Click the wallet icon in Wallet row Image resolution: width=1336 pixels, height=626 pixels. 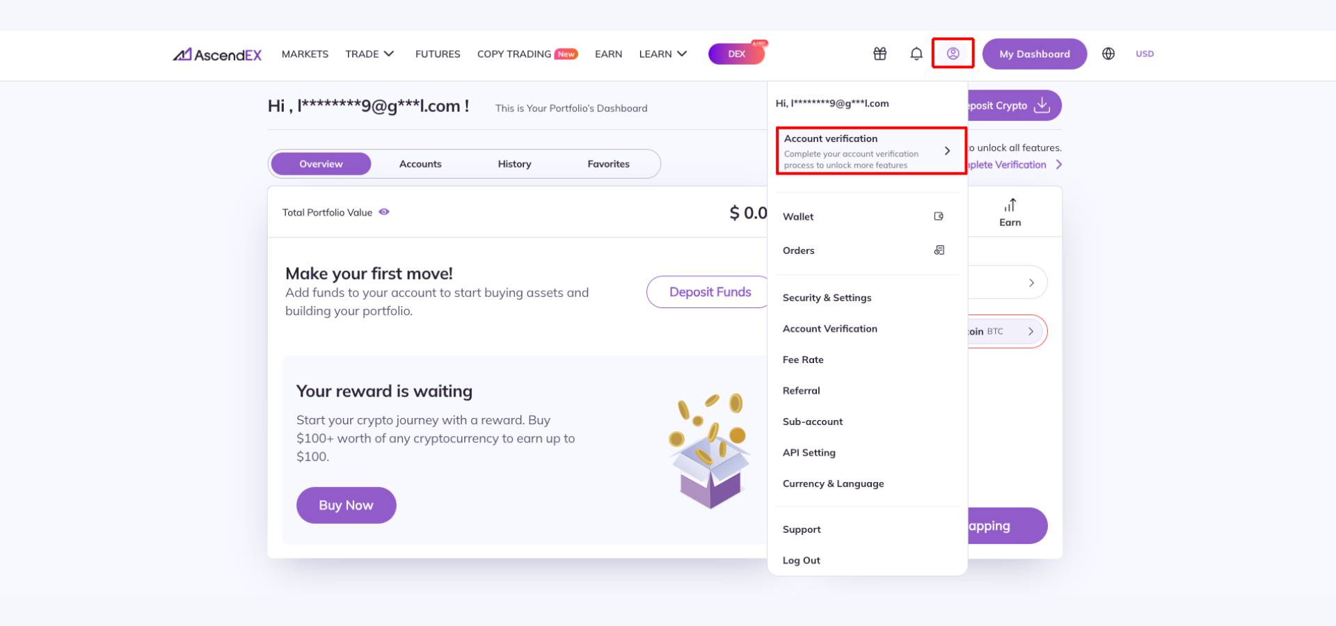click(939, 216)
